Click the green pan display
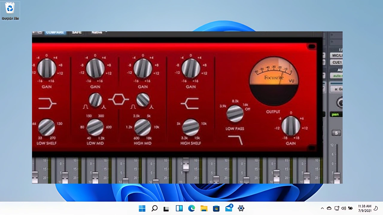The height and width of the screenshot is (215, 383). click(x=336, y=114)
